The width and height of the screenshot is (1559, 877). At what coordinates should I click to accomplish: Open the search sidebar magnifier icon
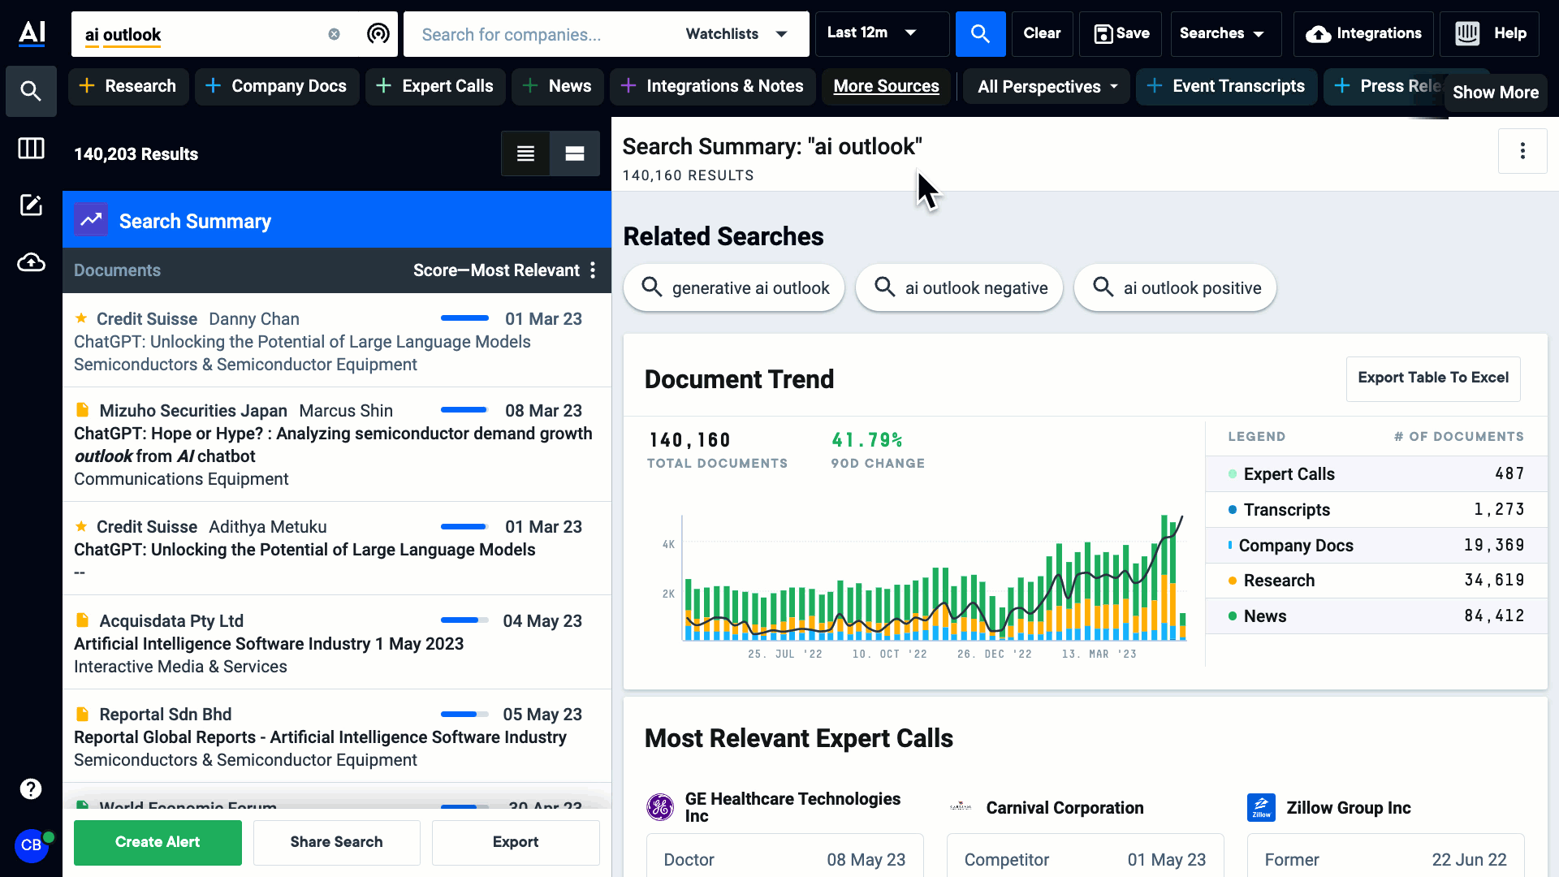(x=31, y=91)
